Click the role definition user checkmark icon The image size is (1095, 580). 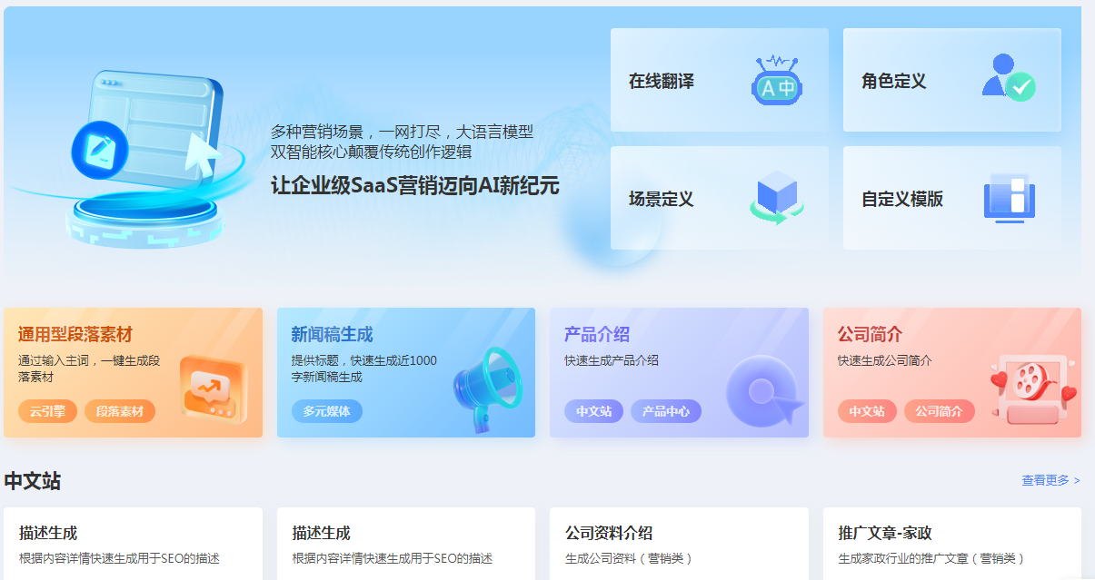(x=1009, y=78)
